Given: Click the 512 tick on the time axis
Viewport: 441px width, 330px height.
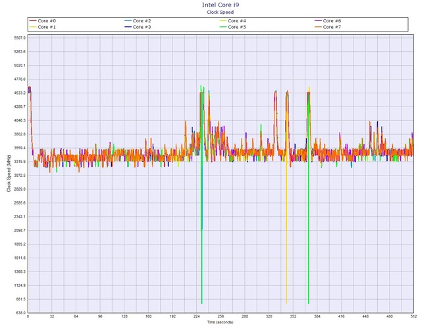Looking at the screenshot, I should [412, 318].
